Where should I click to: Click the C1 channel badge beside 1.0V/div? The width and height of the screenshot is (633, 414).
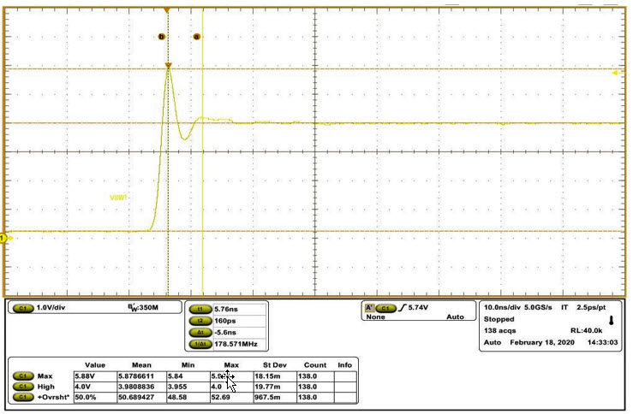(22, 308)
